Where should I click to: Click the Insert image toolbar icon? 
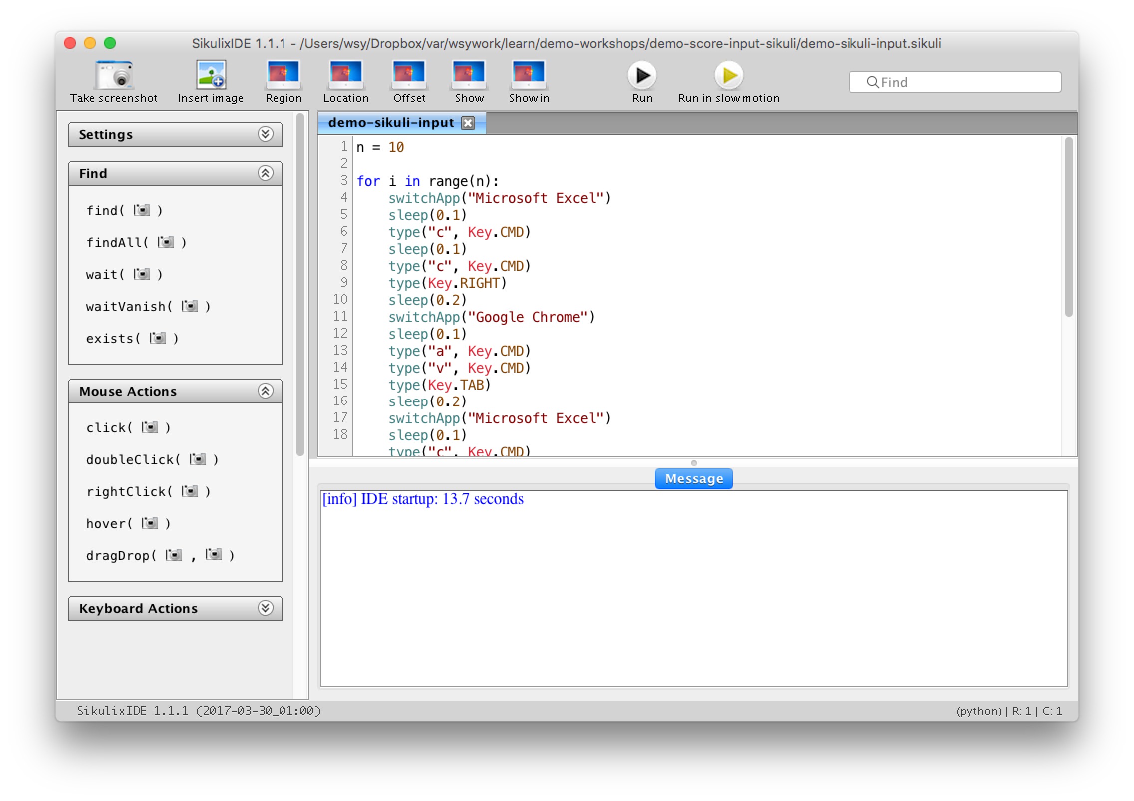210,75
